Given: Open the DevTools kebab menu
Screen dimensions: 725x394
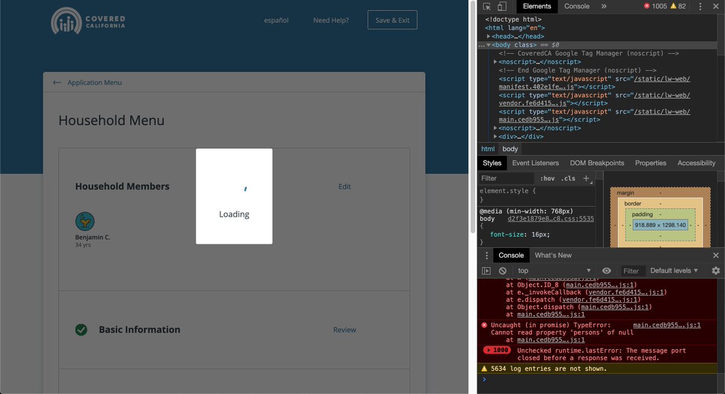Looking at the screenshot, I should [700, 6].
